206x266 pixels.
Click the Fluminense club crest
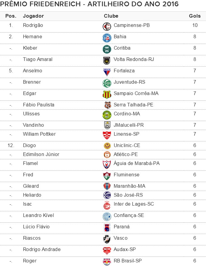coord(107,176)
